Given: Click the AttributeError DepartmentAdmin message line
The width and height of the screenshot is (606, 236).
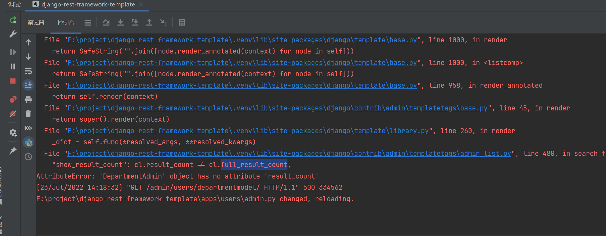Looking at the screenshot, I should [x=178, y=176].
